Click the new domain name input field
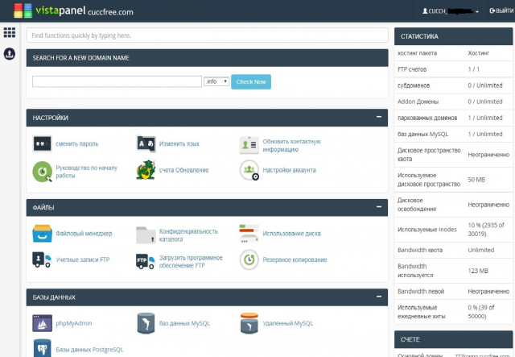Screen dimensions: 515x357 pos(117,81)
